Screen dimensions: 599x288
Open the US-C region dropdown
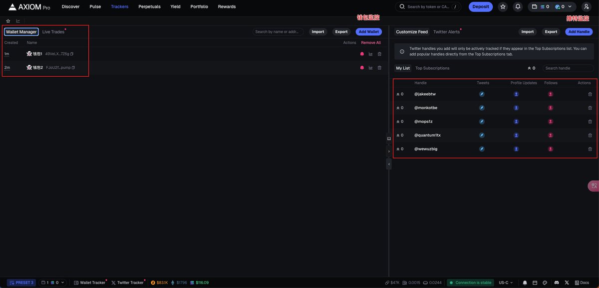506,283
